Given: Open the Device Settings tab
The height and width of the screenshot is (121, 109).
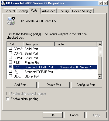Looking at the screenshot, I should [x=82, y=11].
